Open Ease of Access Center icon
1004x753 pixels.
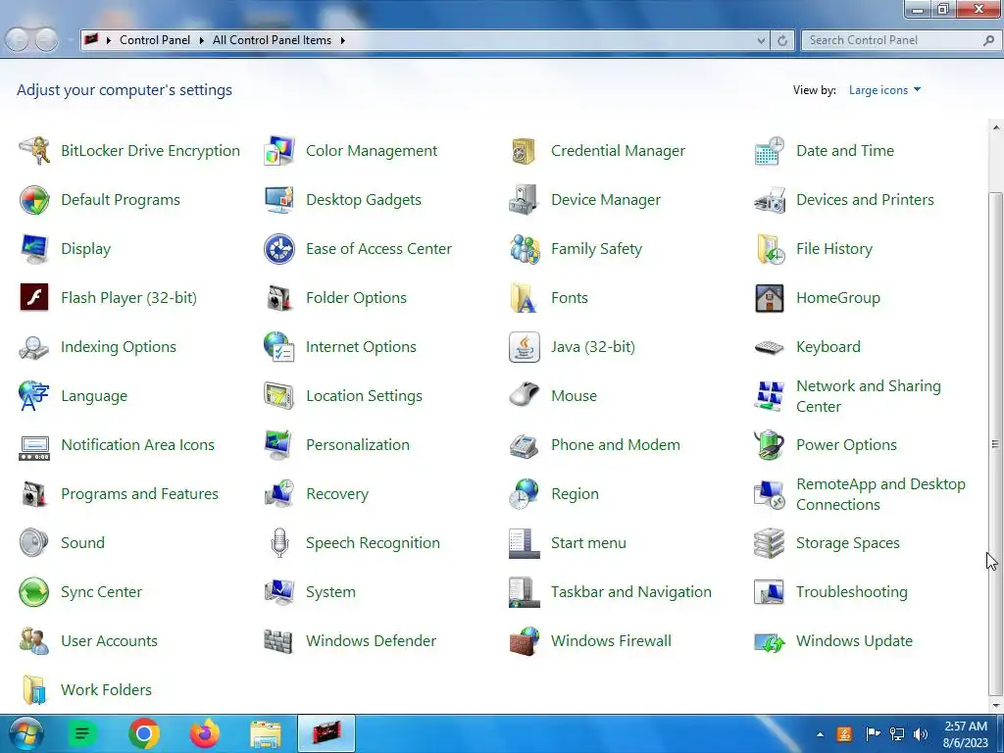tap(279, 248)
